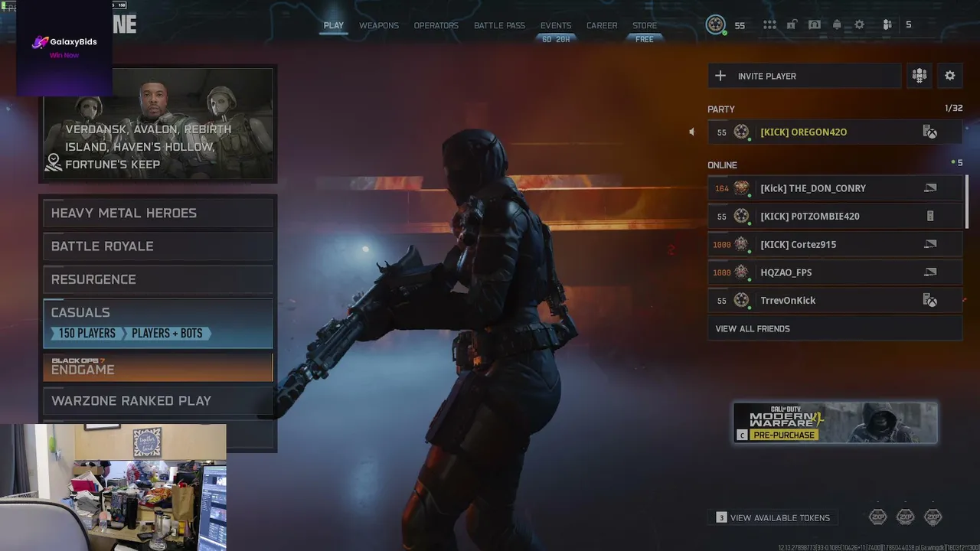Open the Battle Pass tab

499,25
